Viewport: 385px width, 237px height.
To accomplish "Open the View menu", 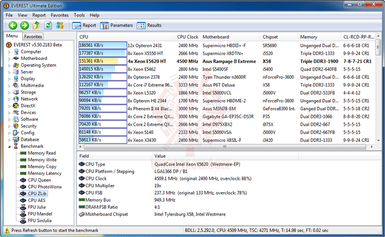I will click(22, 15).
